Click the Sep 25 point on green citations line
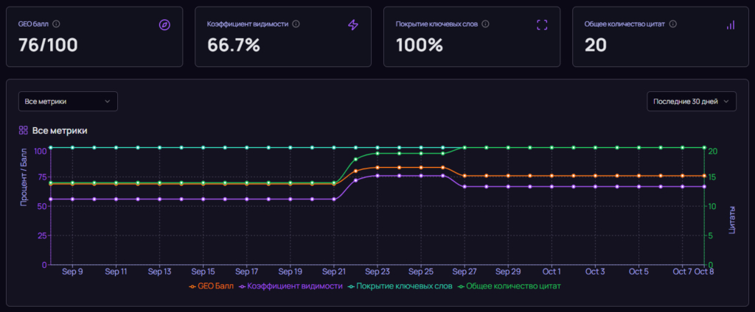The height and width of the screenshot is (312, 755). [x=421, y=153]
